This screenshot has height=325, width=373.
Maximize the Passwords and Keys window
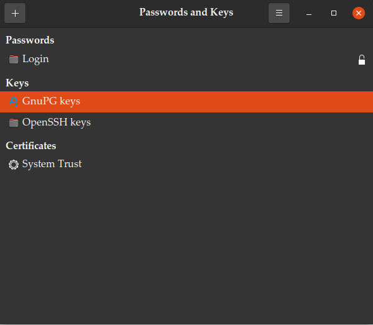tap(334, 13)
